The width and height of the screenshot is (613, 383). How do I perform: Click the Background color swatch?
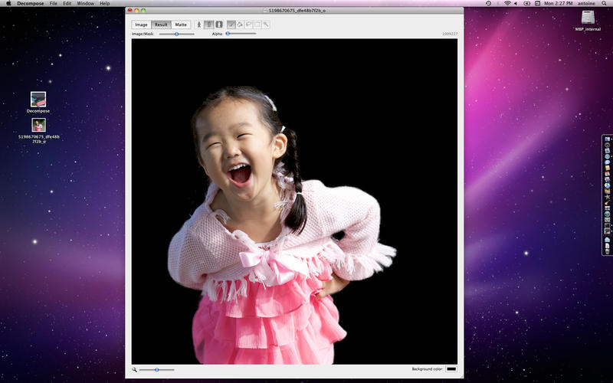pyautogui.click(x=451, y=369)
